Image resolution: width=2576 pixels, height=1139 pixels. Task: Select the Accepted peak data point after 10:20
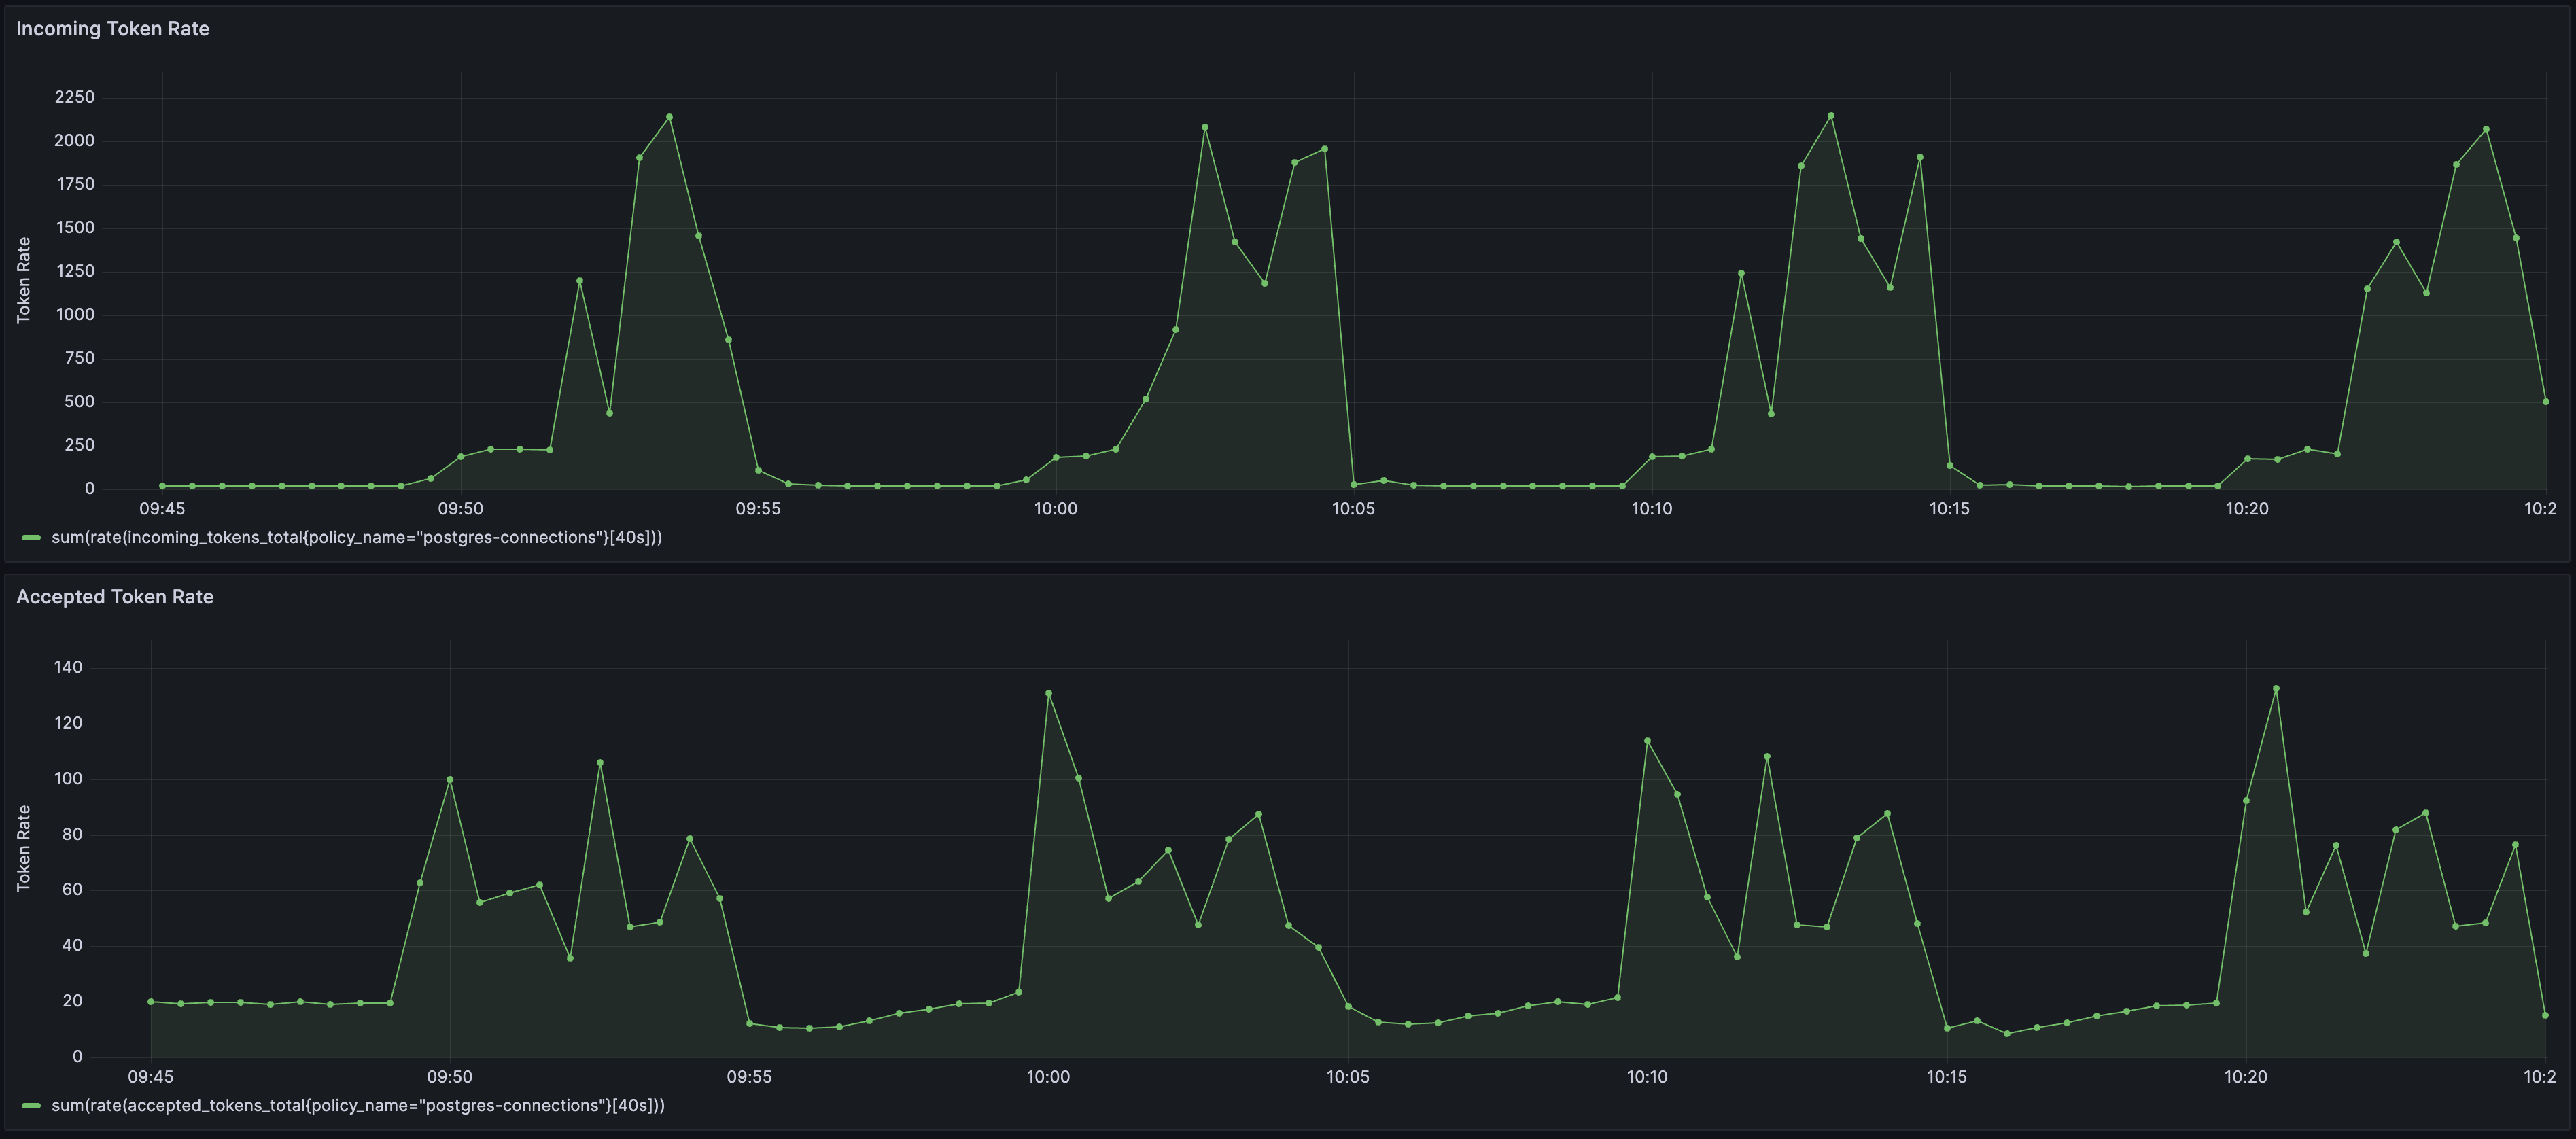click(x=2276, y=689)
